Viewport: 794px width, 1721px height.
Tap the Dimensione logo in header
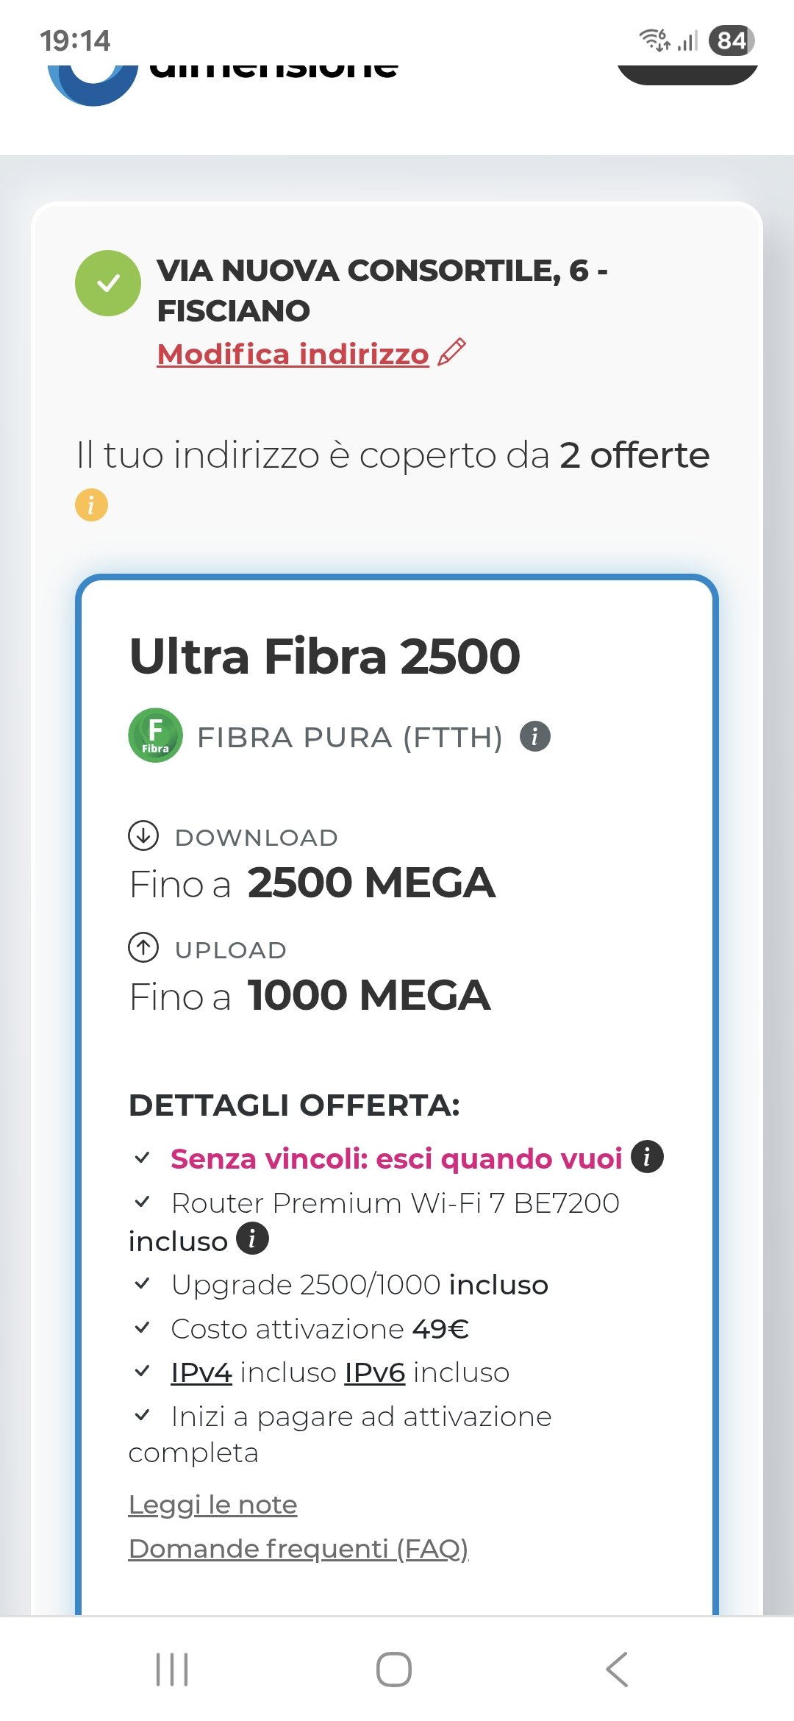221,74
